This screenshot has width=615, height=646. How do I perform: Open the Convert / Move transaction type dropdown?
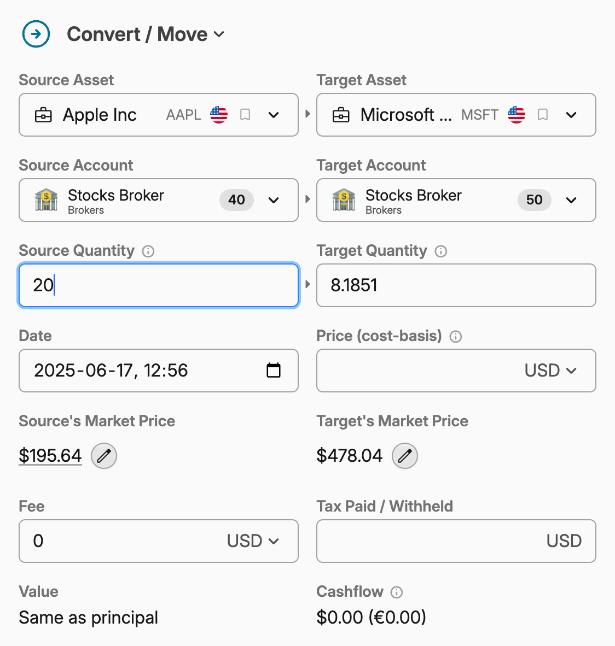pos(146,34)
